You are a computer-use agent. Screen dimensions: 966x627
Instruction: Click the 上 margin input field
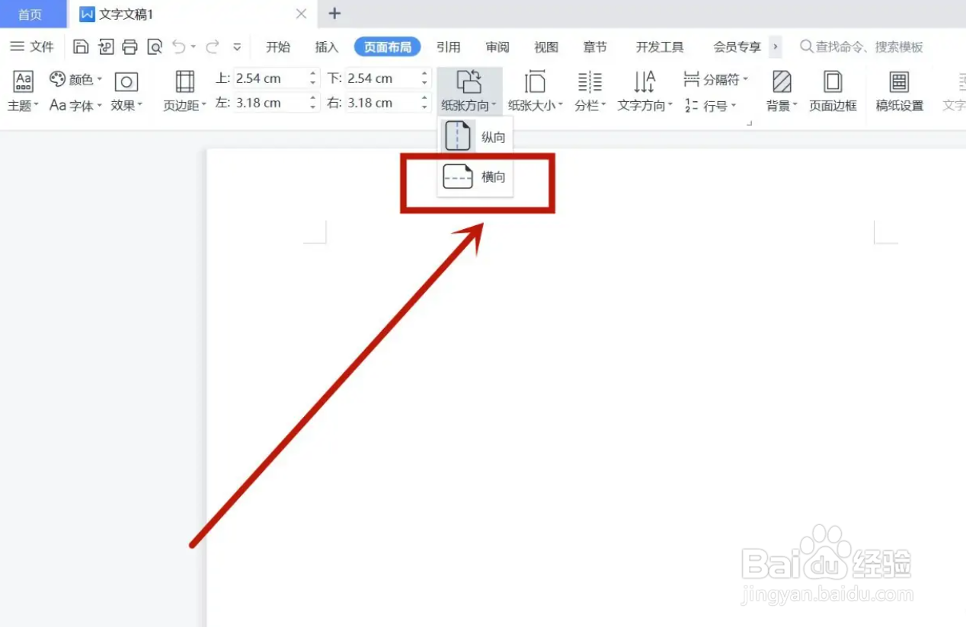click(270, 78)
